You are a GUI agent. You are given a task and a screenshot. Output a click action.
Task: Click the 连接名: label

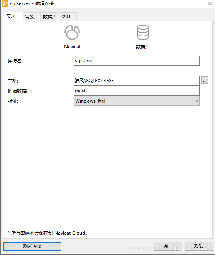pos(15,61)
